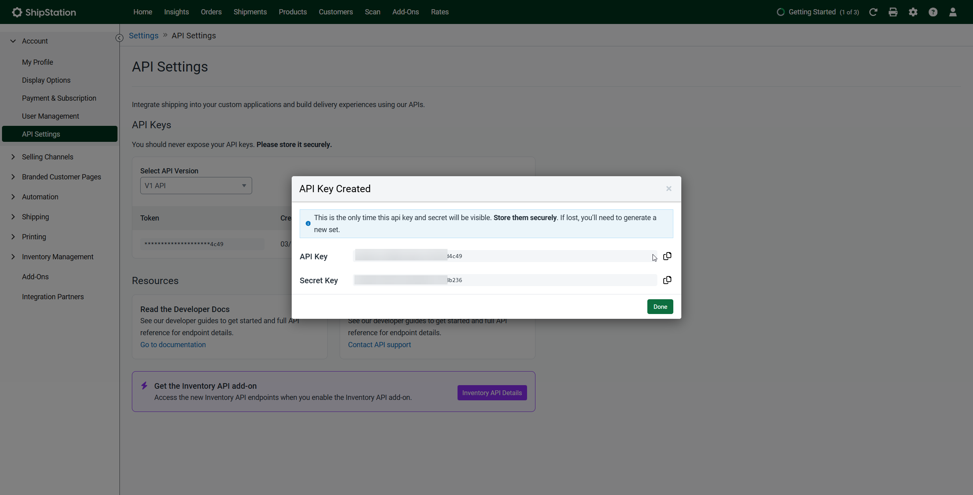The image size is (973, 495).
Task: Expand the Selling Channels section
Action: pyautogui.click(x=48, y=157)
